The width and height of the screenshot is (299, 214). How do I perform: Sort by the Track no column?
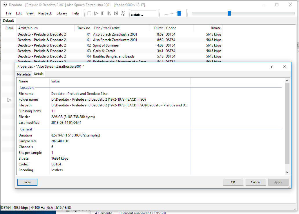[x=83, y=28]
